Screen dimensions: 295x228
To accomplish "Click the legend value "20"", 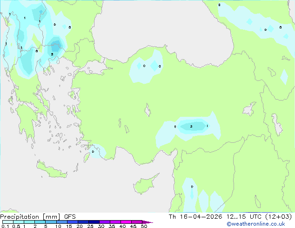I will pyautogui.click(x=80, y=226).
